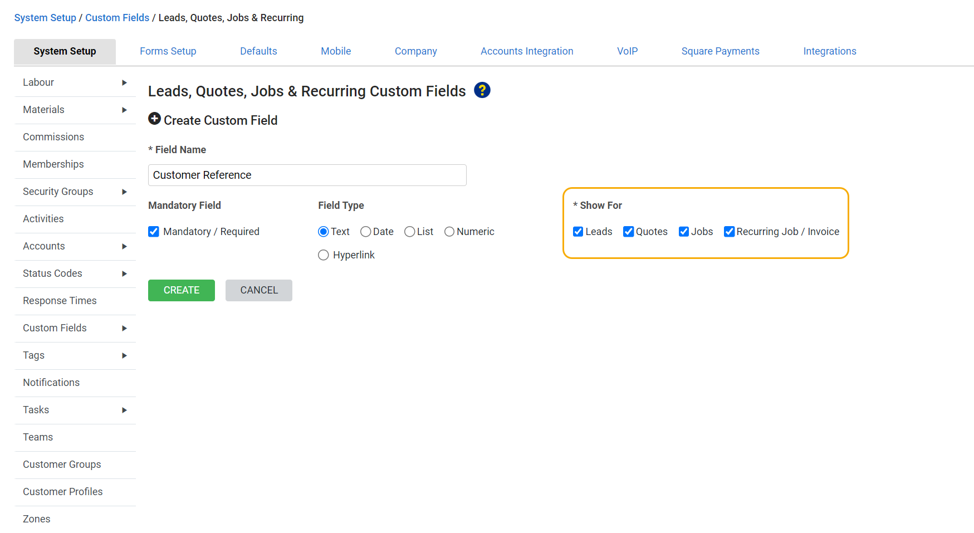Expand the Security Groups submenu arrow
The width and height of the screenshot is (974, 533).
(x=124, y=192)
